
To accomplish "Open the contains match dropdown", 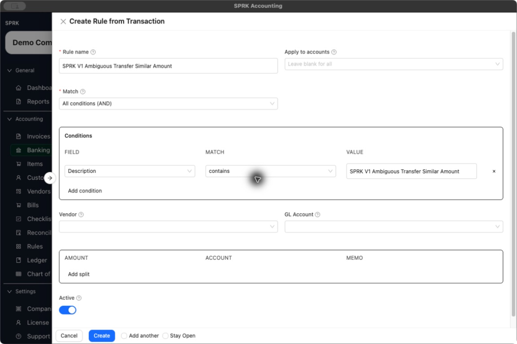I will click(x=270, y=171).
